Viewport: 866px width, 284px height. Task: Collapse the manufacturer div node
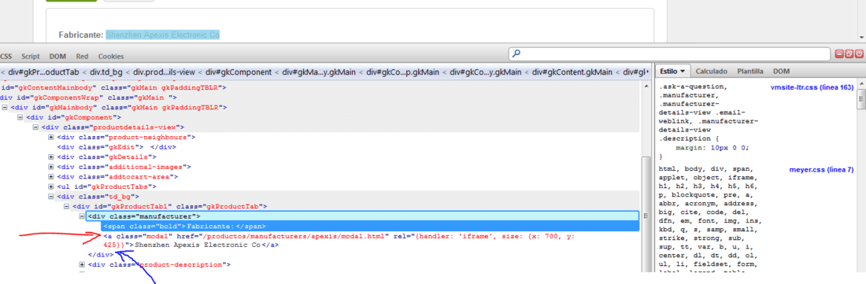coord(82,216)
